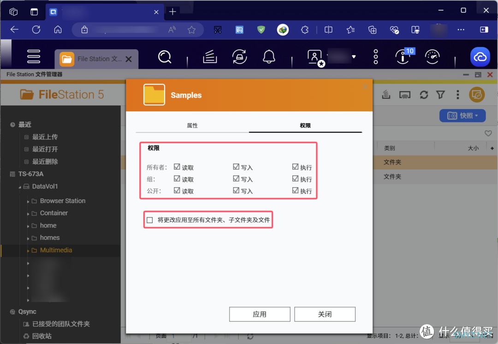This screenshot has width=498, height=344.
Task: Open the Multimedia folder in tree
Action: (56, 250)
